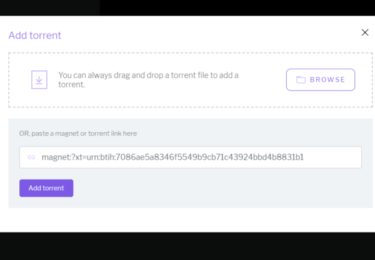Open file browser with the BROWSE button

coord(321,80)
